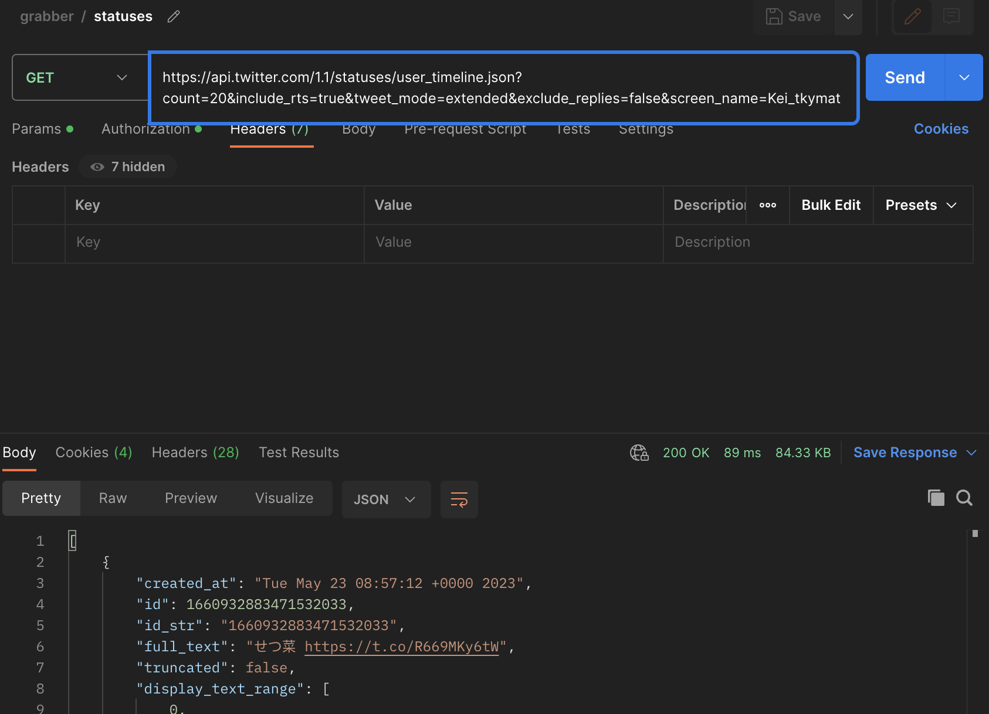
Task: Select the request Headers (7) tab
Action: [x=269, y=129]
